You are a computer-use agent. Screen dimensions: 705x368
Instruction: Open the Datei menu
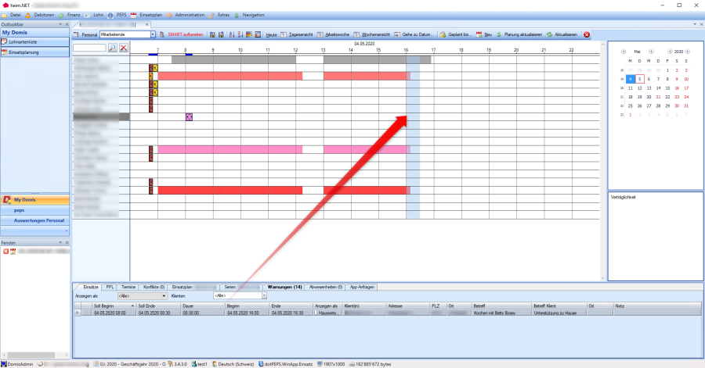tap(16, 15)
